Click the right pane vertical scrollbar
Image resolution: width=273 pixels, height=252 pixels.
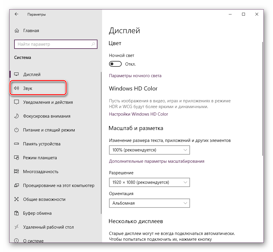tap(263, 98)
